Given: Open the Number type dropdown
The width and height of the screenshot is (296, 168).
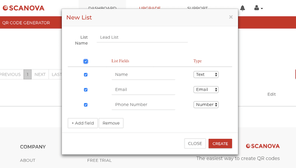Looking at the screenshot, I should [x=206, y=104].
